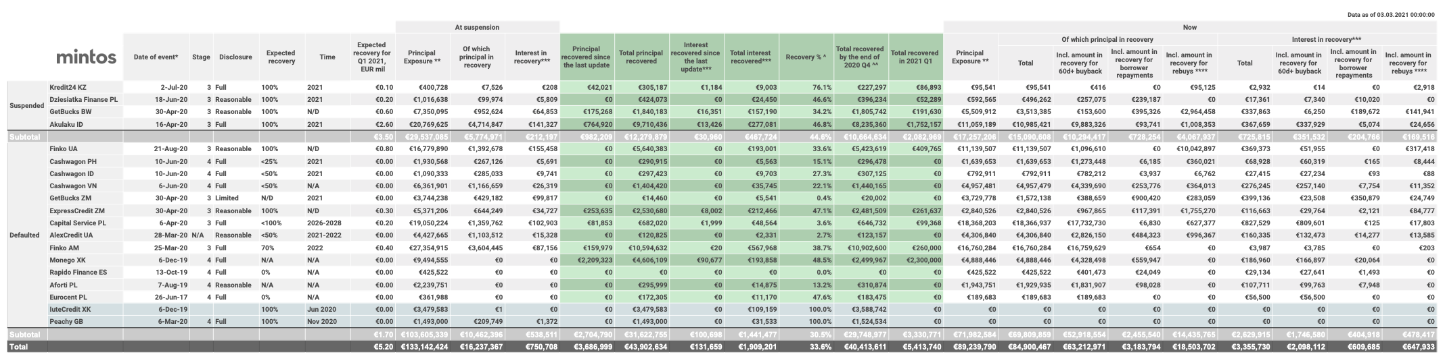This screenshot has height=363, width=1445.
Task: Click the '€43,902,634' total principal recovered cell
Action: pyautogui.click(x=643, y=347)
